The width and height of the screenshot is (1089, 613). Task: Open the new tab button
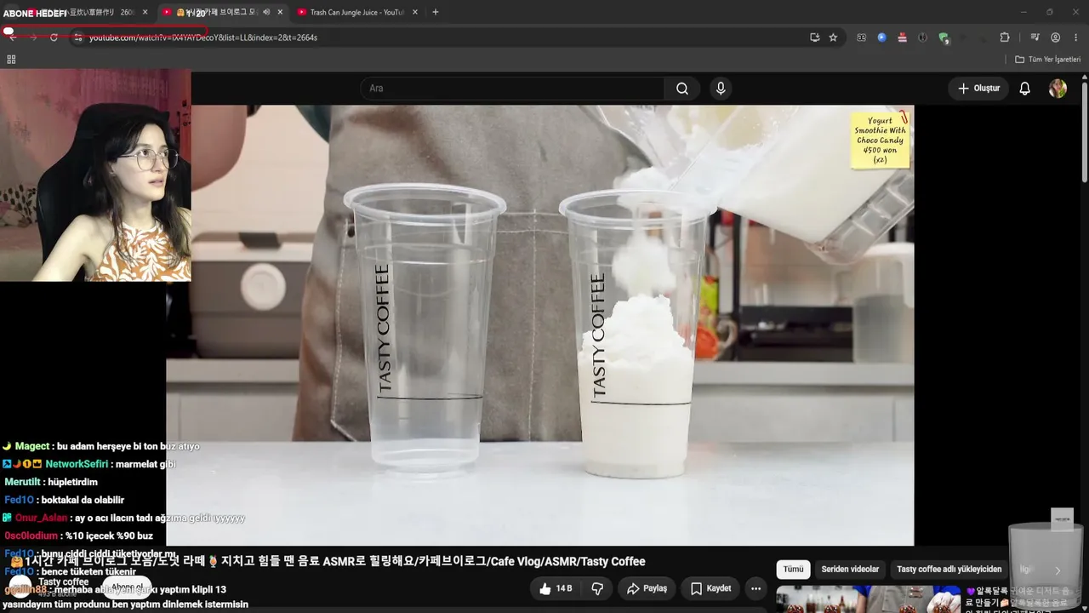point(436,12)
